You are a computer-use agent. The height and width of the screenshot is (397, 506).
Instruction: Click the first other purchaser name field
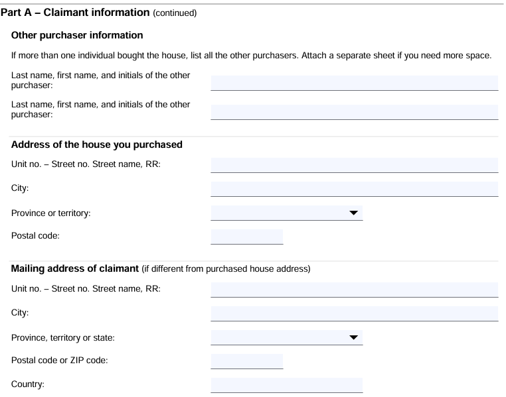354,82
